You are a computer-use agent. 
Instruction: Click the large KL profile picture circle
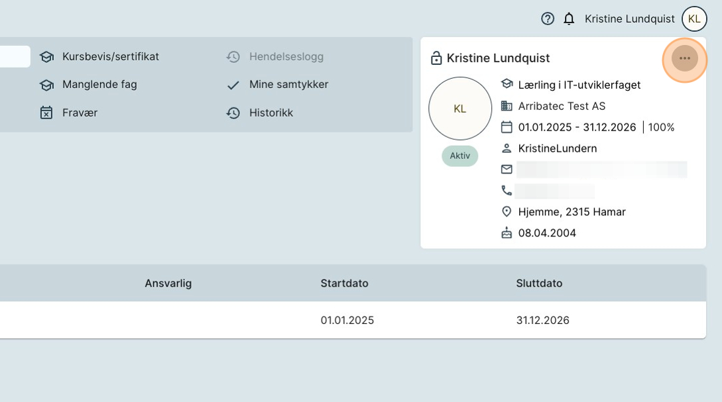[x=460, y=109]
